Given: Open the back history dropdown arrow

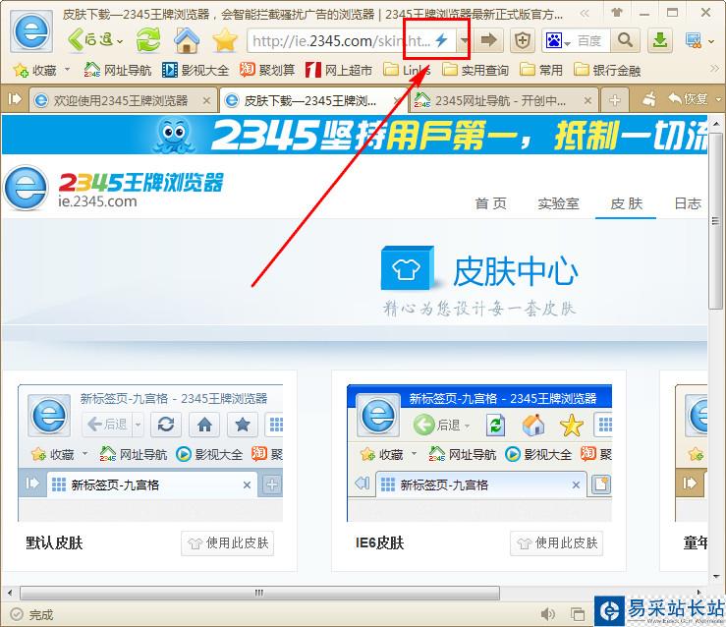Looking at the screenshot, I should (120, 41).
